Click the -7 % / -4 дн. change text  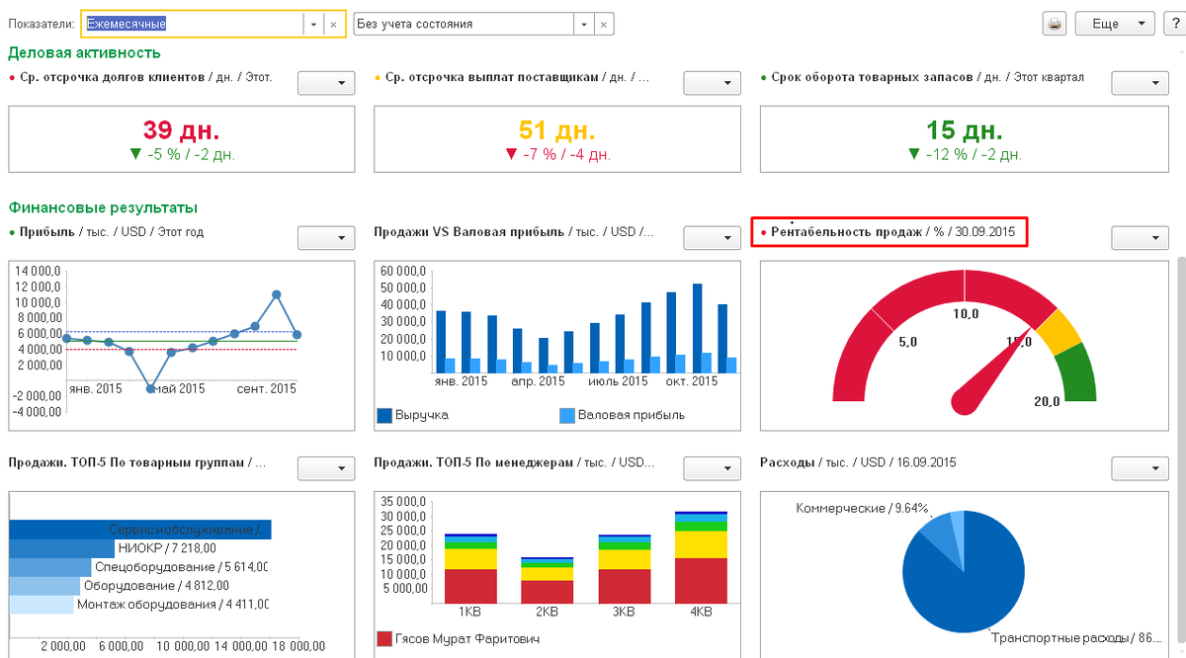point(566,154)
